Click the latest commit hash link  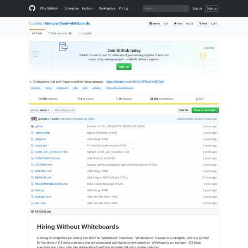[x=198, y=119]
